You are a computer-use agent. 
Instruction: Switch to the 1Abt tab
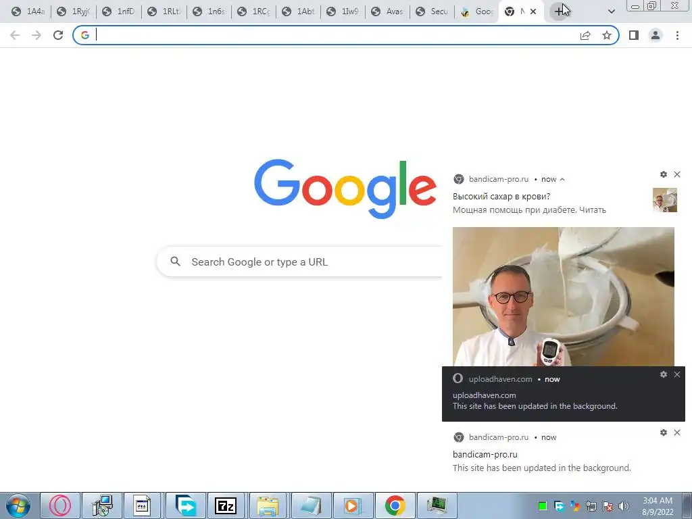(x=298, y=11)
